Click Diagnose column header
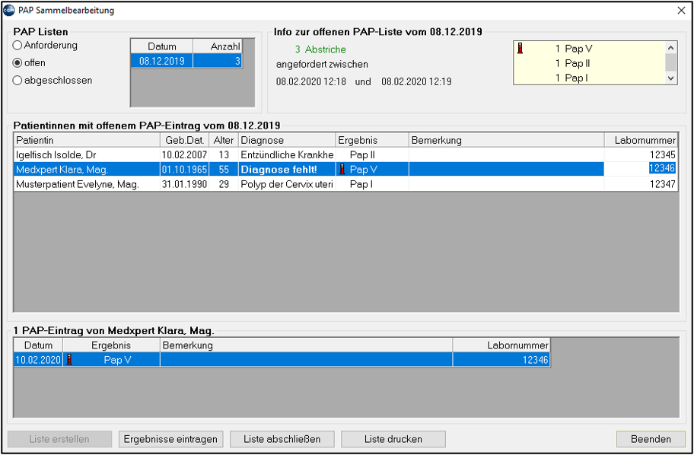The height and width of the screenshot is (455, 694). click(287, 140)
